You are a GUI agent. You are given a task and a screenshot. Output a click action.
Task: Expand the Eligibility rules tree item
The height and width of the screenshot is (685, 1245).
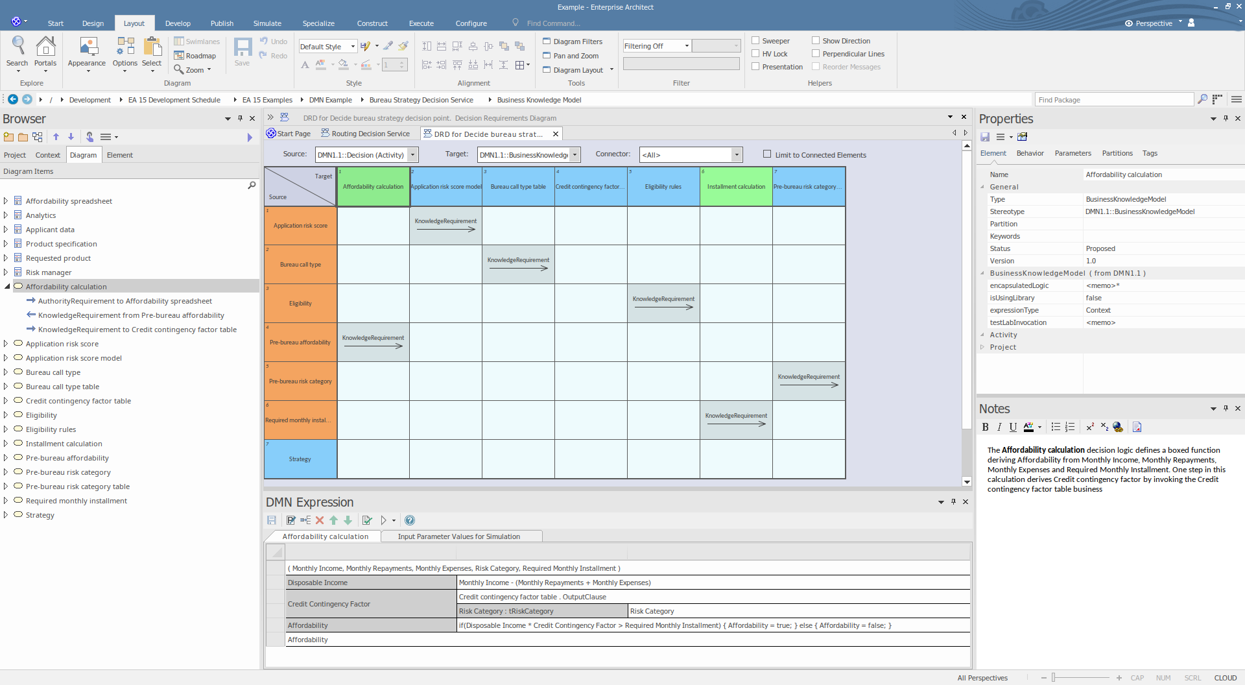tap(6, 429)
